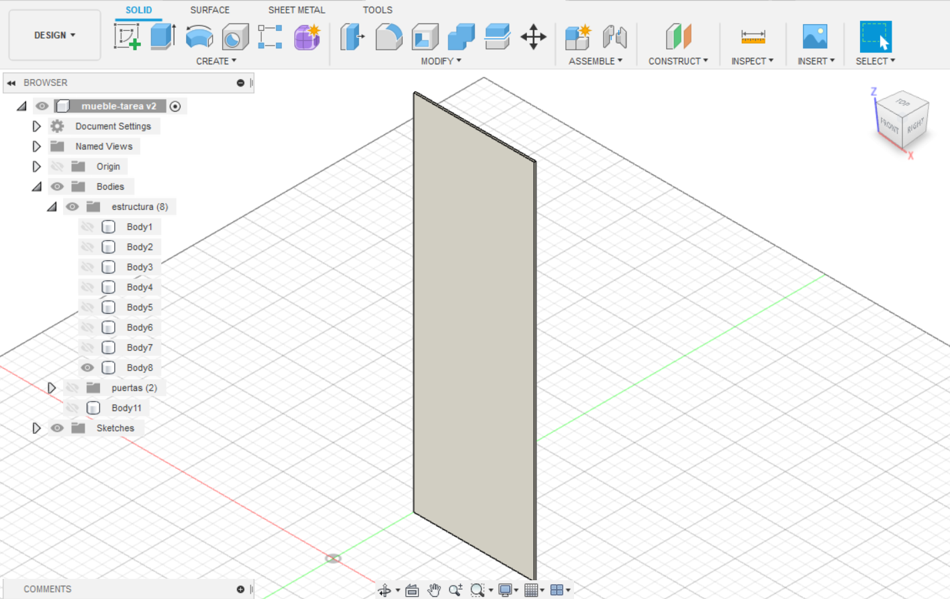This screenshot has width=950, height=599.
Task: Open the MODIFY dropdown menu
Action: click(441, 61)
